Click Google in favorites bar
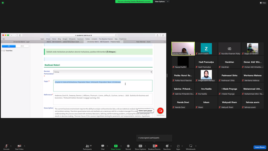 pos(65,39)
